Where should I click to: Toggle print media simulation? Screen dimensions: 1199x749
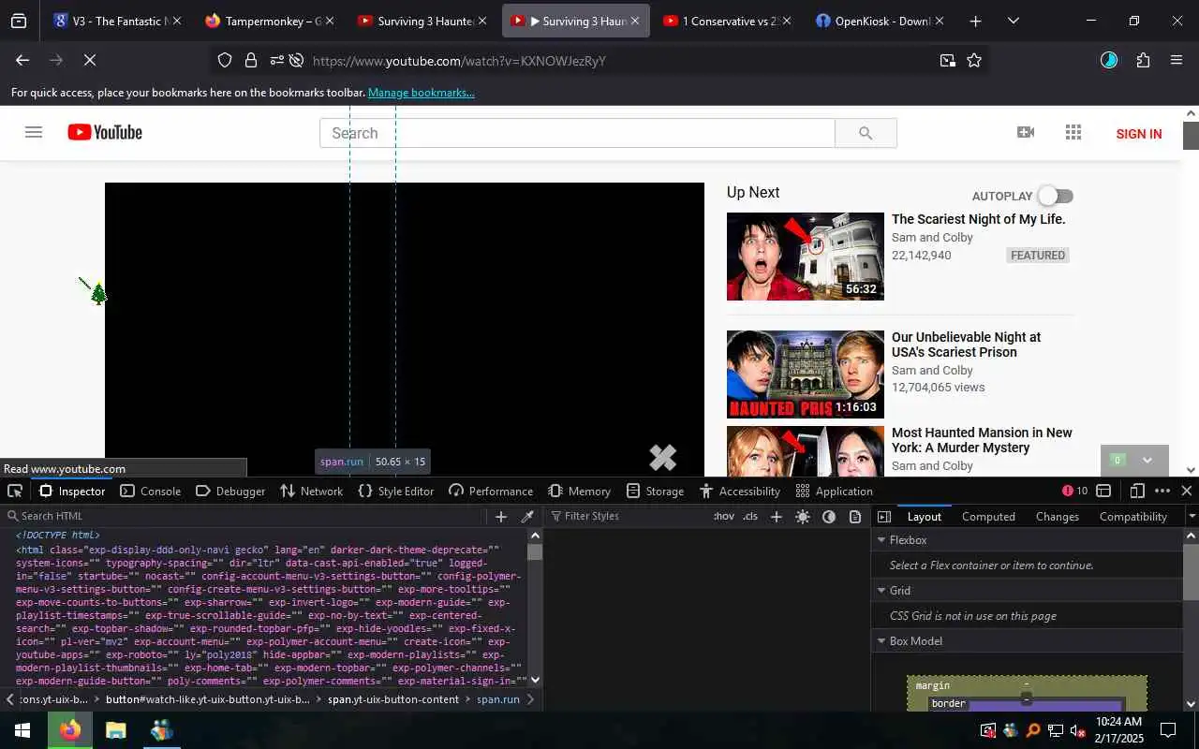[x=855, y=516]
